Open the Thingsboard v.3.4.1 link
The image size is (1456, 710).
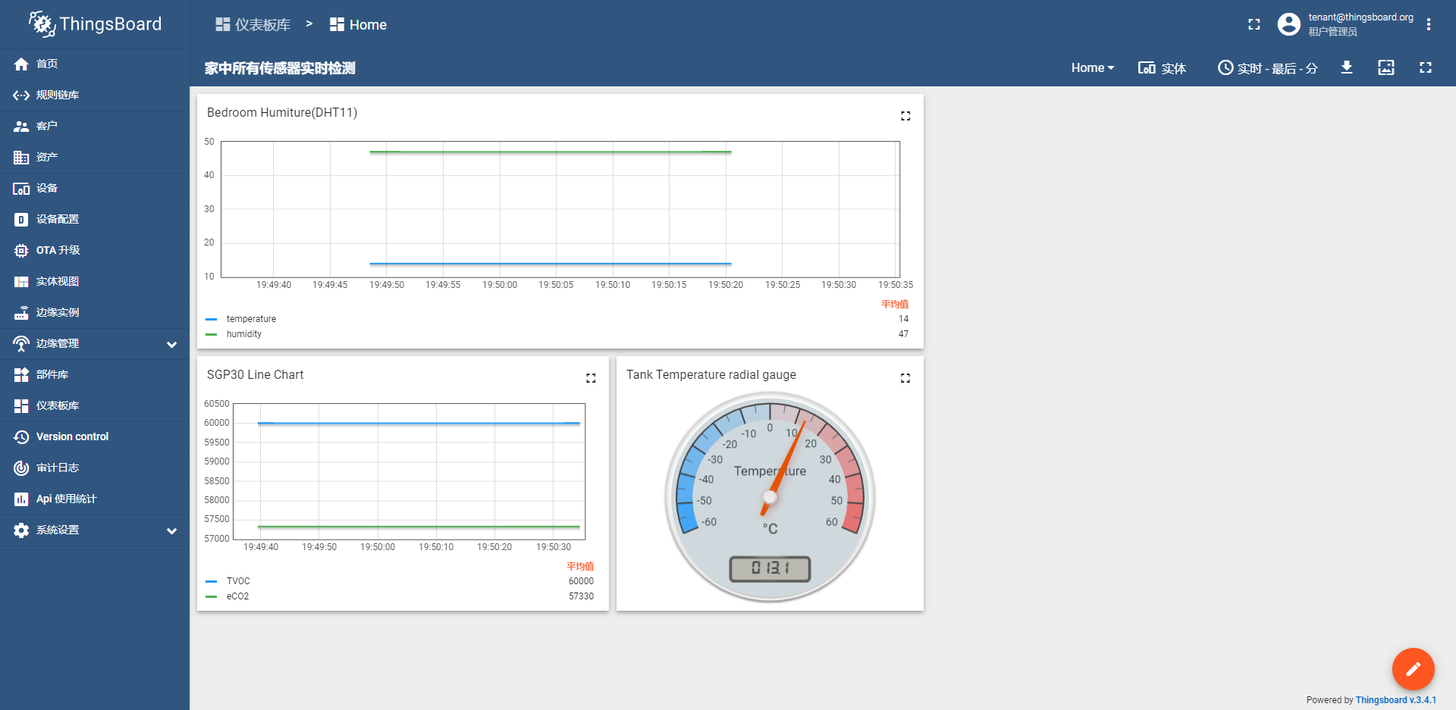tap(1396, 700)
